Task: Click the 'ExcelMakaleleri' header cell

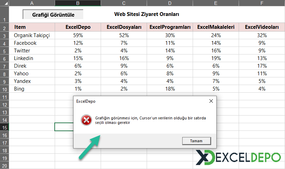Action: tap(216, 27)
